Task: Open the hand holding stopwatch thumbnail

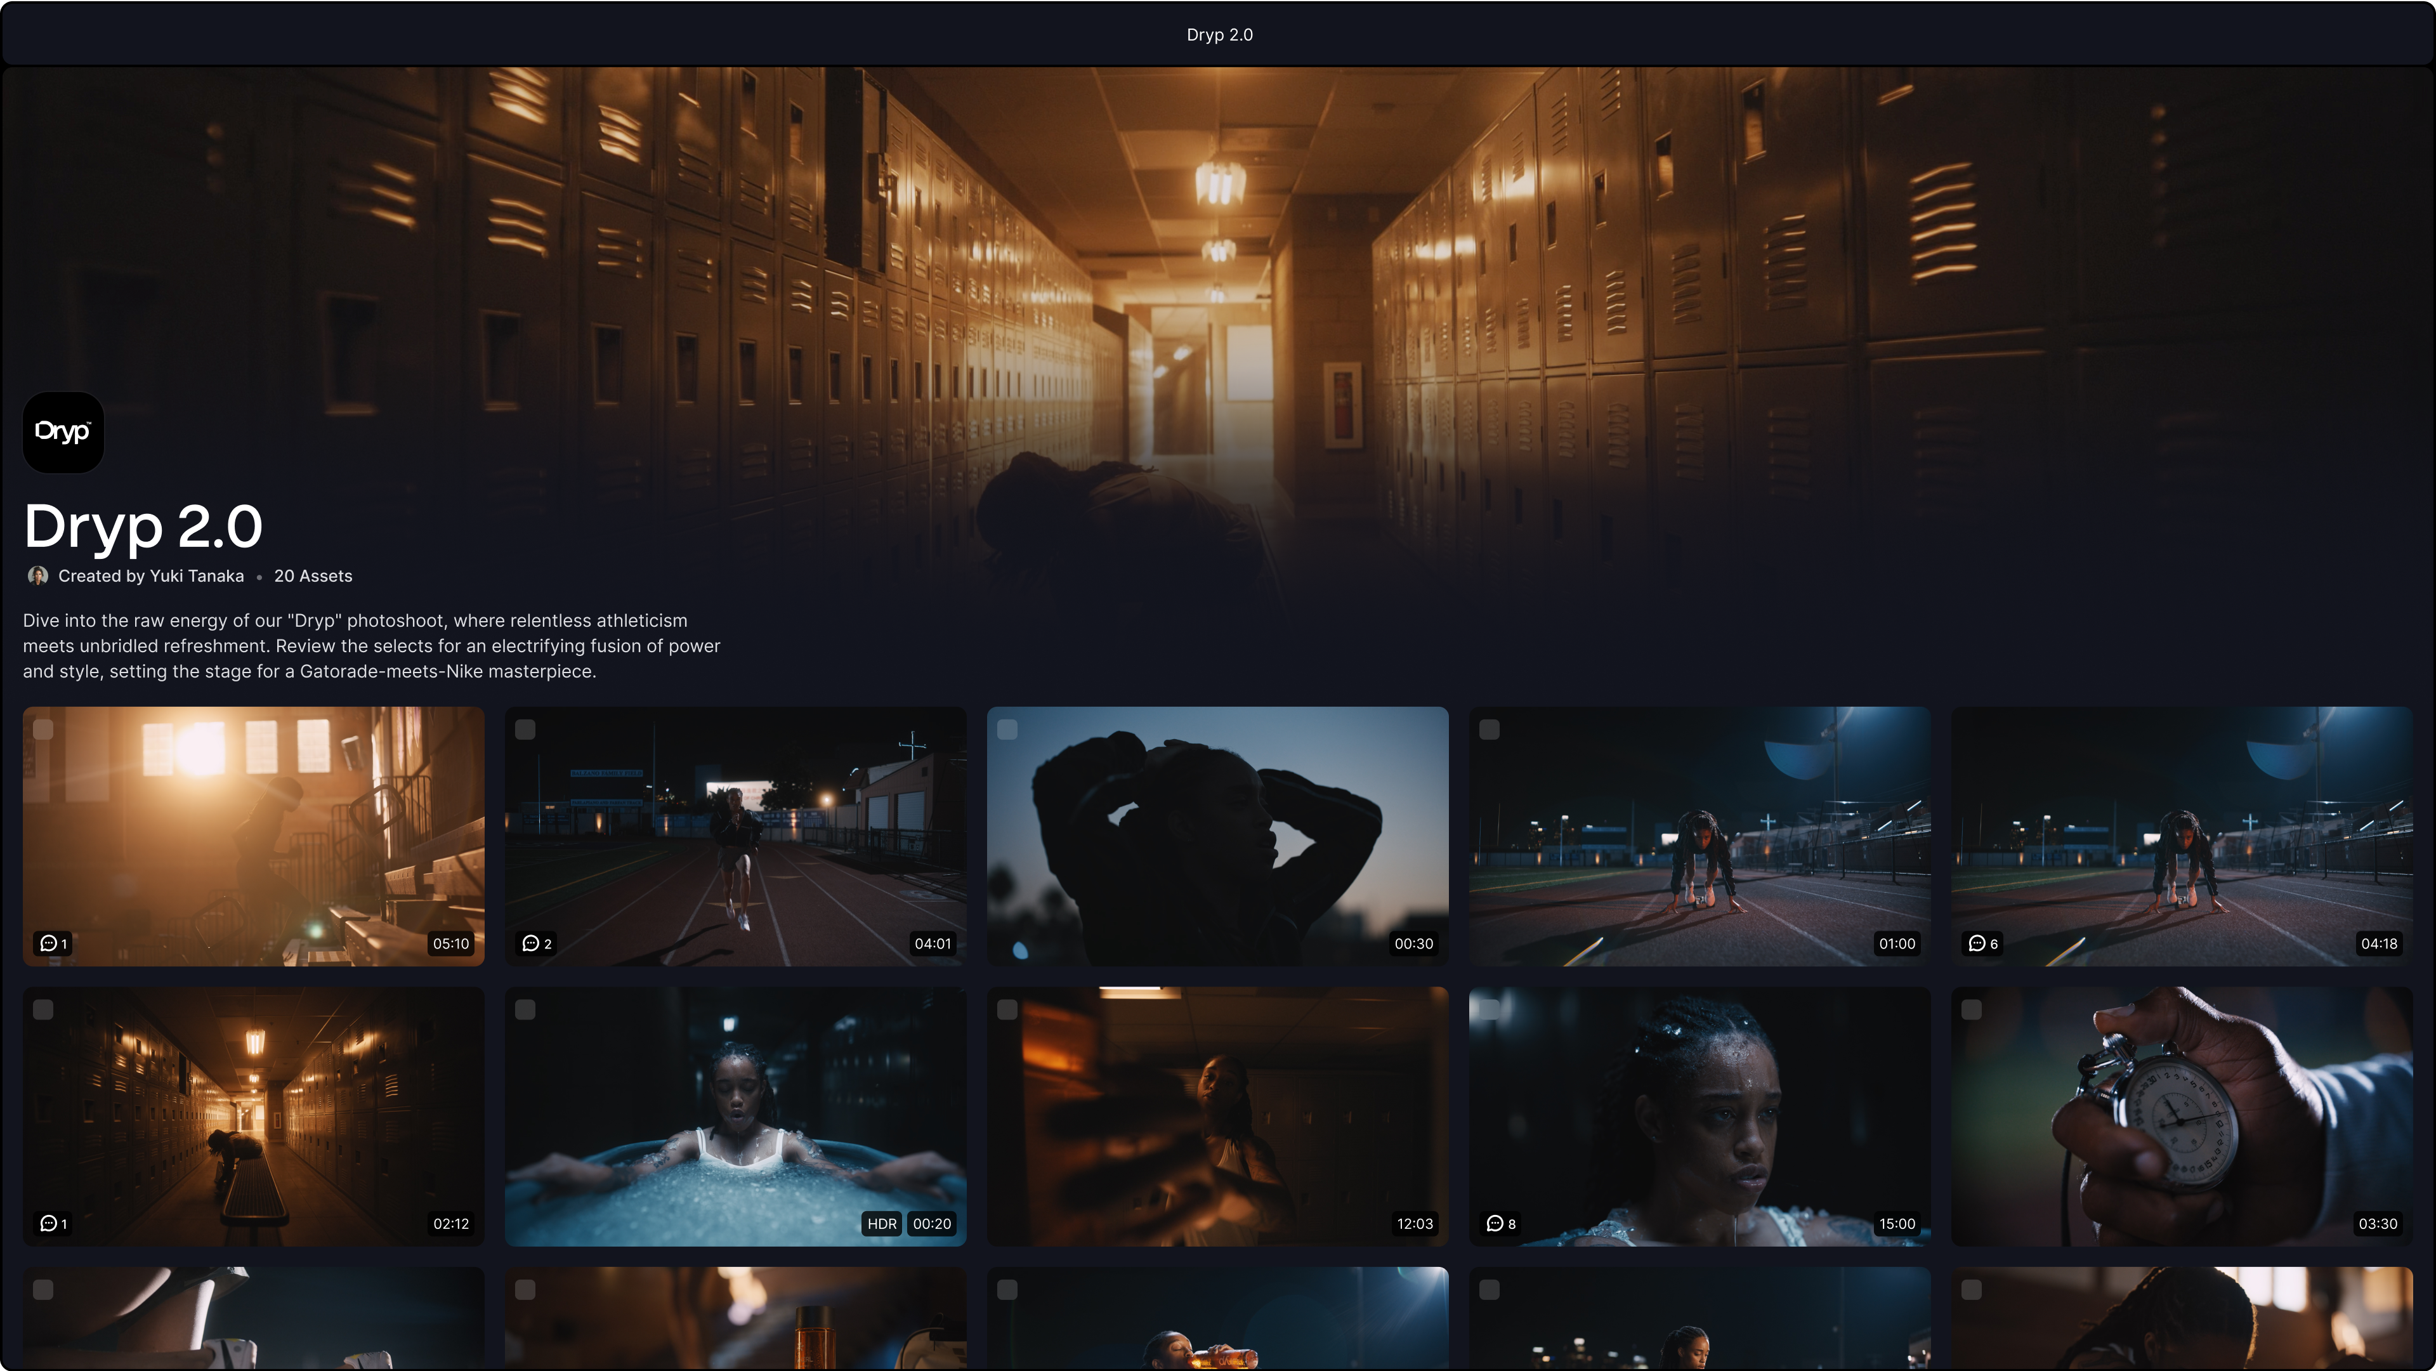Action: click(x=2182, y=1117)
